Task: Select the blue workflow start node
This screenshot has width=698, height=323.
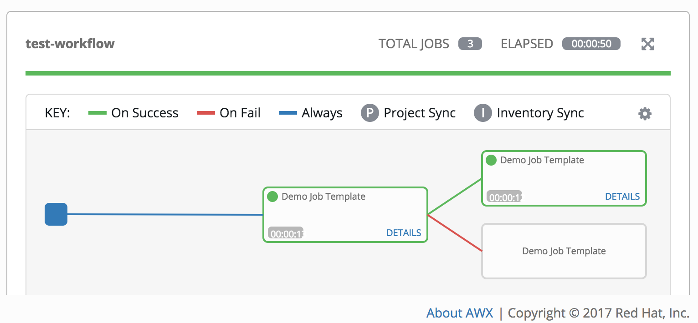Action: (x=56, y=214)
